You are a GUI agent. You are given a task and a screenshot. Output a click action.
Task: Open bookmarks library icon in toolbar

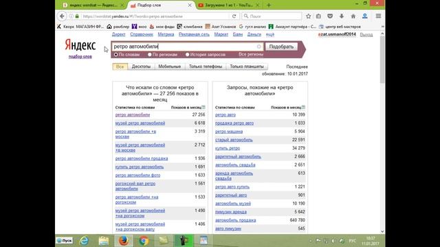click(x=318, y=16)
